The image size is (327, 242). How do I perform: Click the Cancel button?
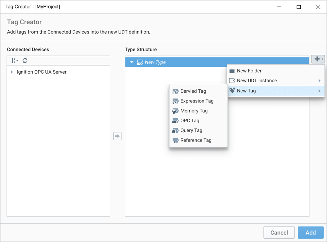(279, 232)
